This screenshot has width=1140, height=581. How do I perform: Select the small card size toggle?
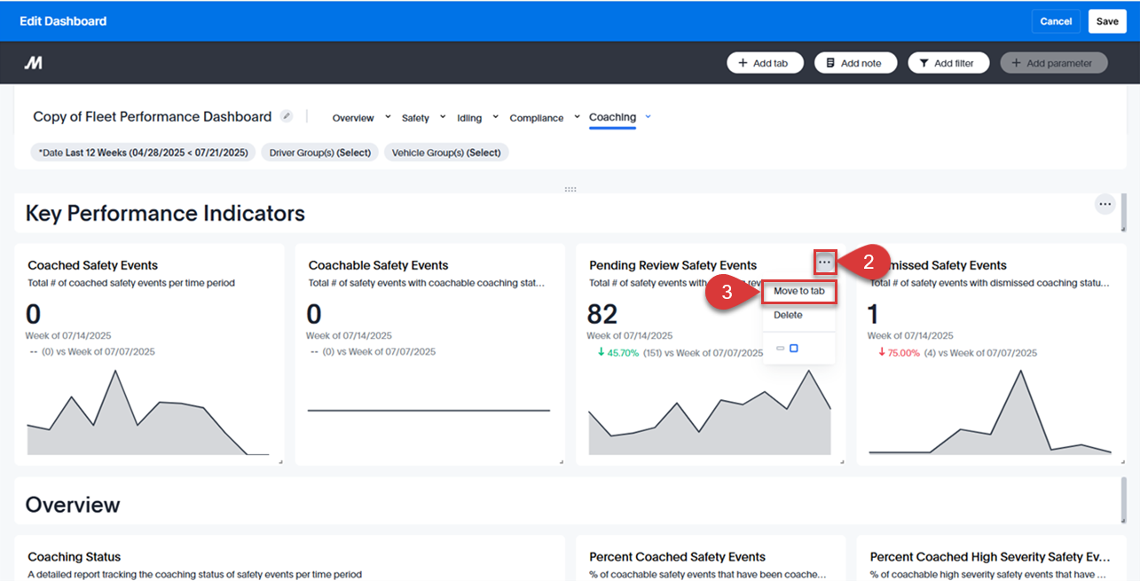click(x=782, y=348)
